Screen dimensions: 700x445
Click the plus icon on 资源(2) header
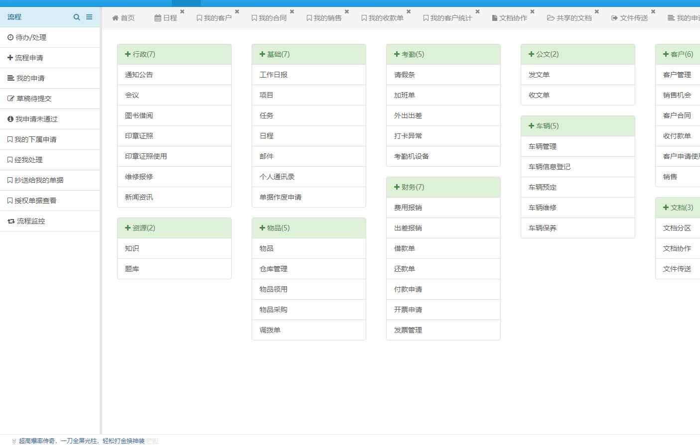pos(128,228)
